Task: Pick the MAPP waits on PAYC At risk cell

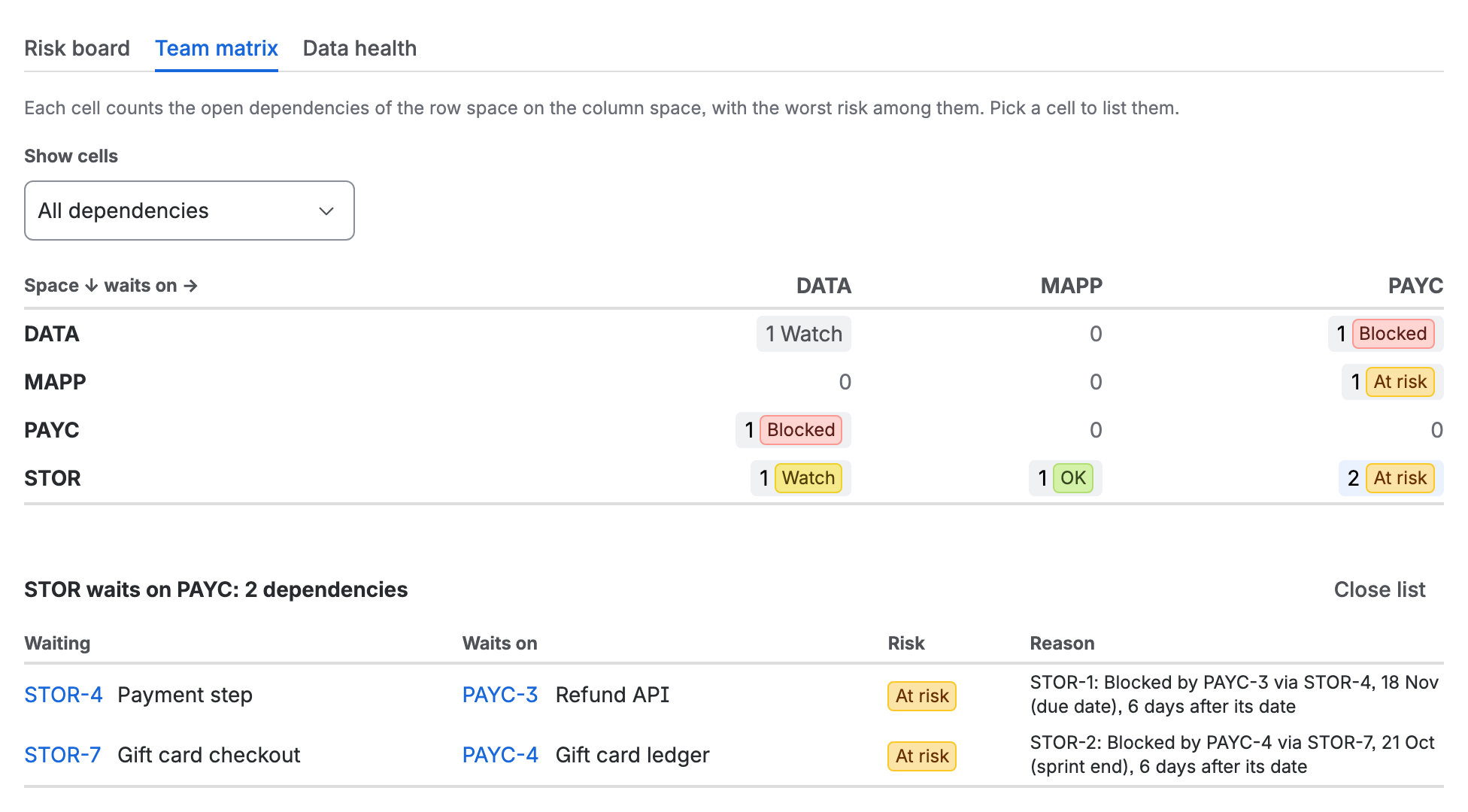Action: coord(1393,382)
